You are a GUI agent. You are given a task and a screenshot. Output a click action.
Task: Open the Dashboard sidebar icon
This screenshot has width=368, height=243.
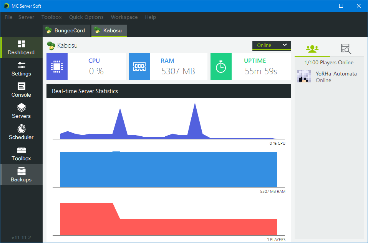click(x=22, y=44)
